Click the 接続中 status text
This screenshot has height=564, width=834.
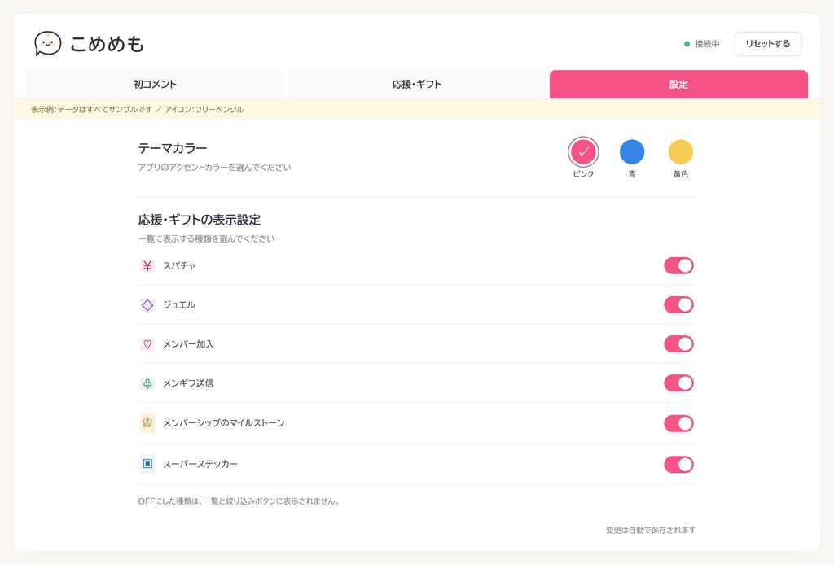coord(707,44)
